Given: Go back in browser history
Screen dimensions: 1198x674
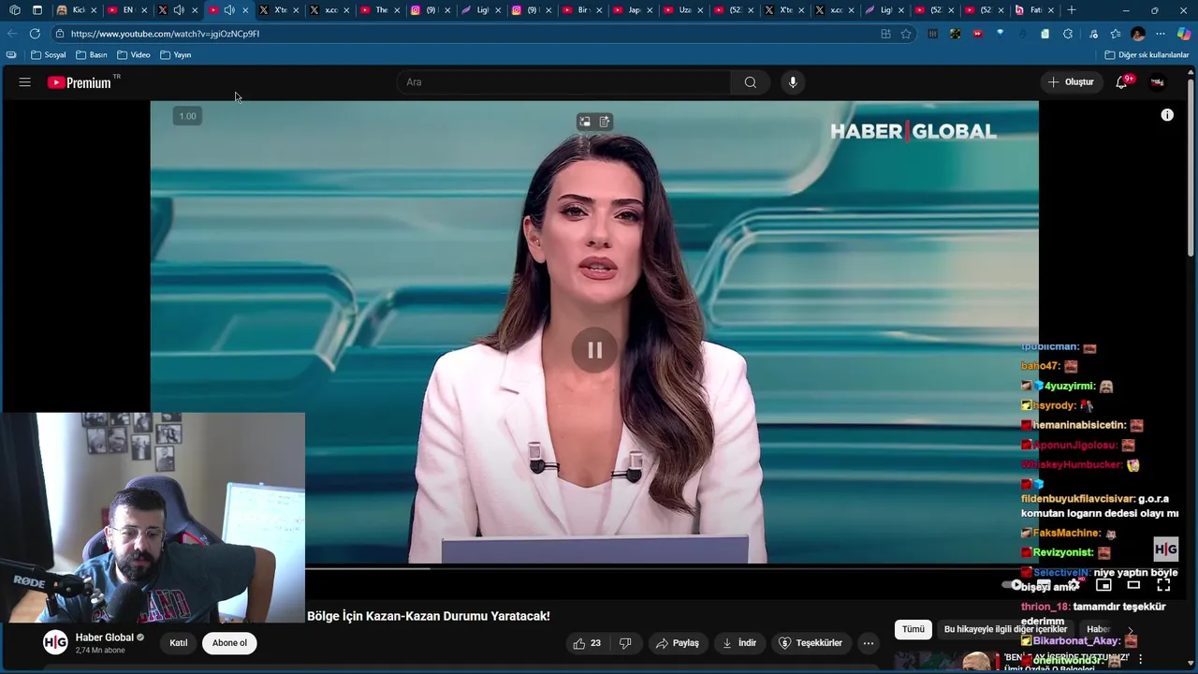Looking at the screenshot, I should coord(12,34).
